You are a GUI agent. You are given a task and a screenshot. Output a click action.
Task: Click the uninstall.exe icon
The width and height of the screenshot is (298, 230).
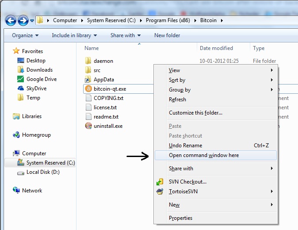point(88,126)
